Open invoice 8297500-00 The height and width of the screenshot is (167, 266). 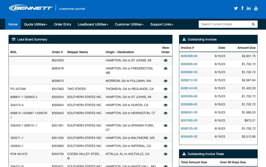pos(189,120)
